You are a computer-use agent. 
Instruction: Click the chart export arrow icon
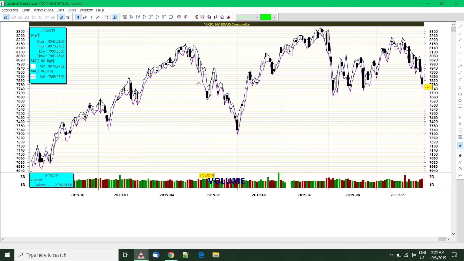coord(228,17)
